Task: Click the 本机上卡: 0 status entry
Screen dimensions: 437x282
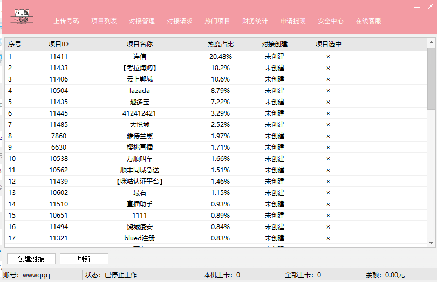Action: (222, 275)
